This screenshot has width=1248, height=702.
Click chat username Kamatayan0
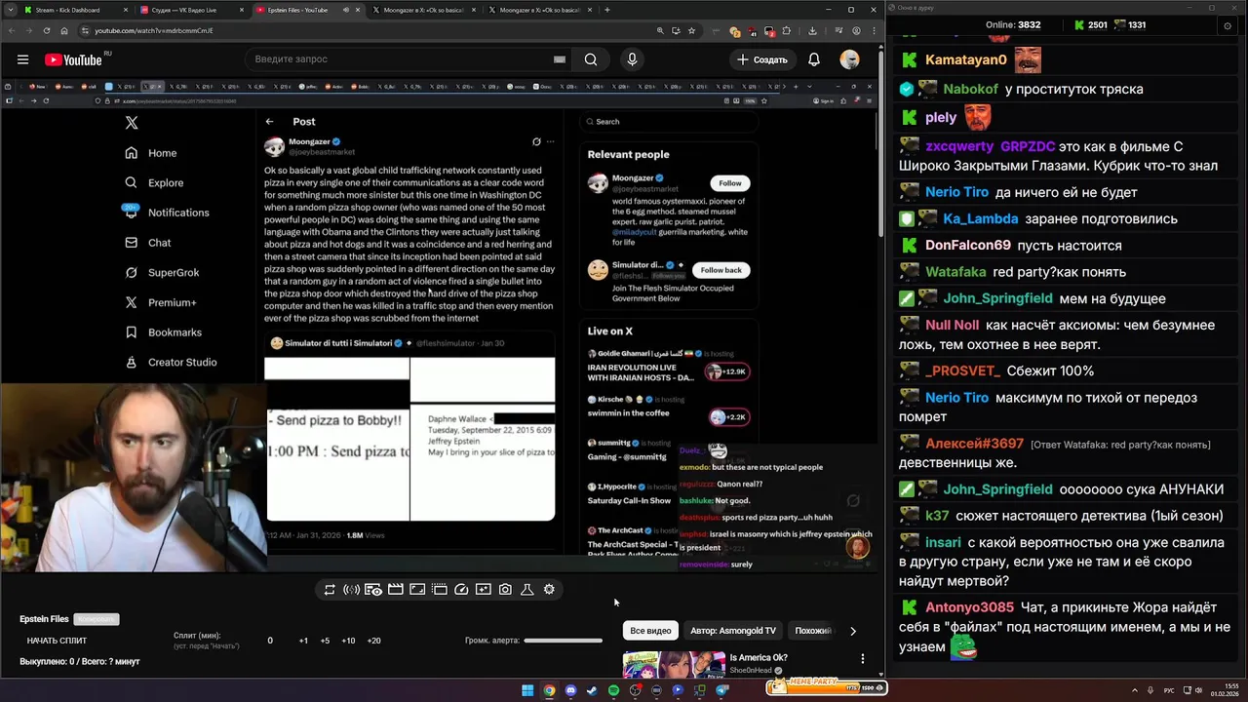point(966,59)
